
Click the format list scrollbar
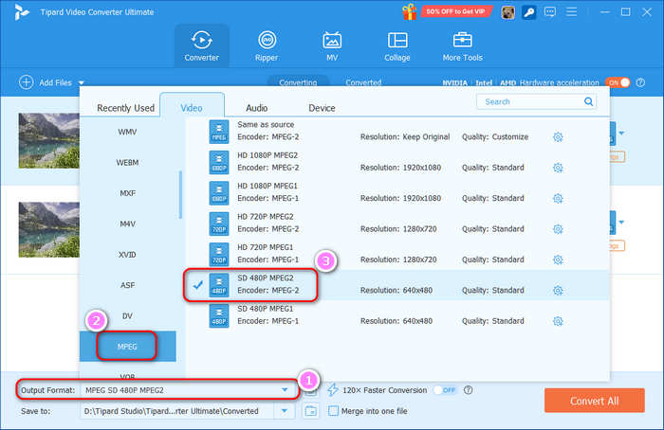click(180, 194)
